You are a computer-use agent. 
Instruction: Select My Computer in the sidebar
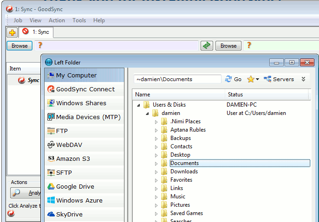pyautogui.click(x=84, y=76)
